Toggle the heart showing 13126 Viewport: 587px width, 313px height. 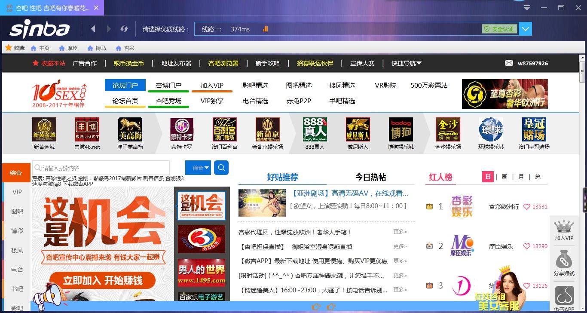coord(527,285)
